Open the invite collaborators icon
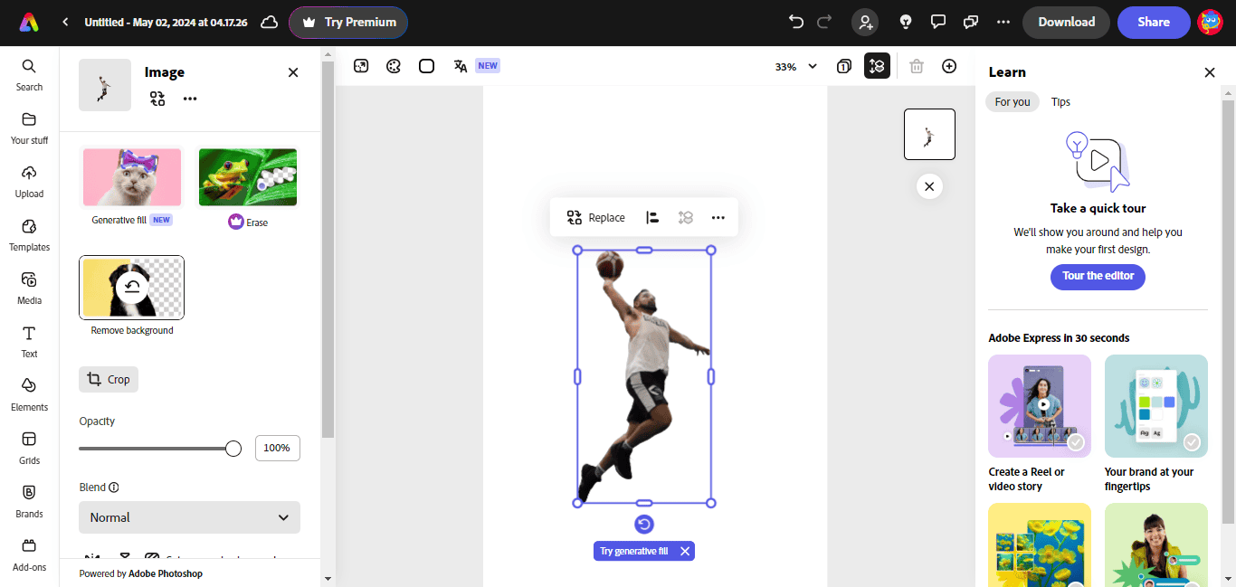 pos(866,22)
